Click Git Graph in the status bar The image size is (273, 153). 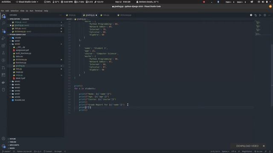58,151
